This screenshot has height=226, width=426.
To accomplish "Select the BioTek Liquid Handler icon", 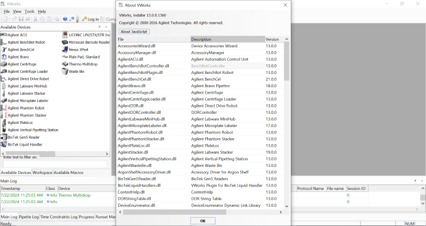I will pos(4,145).
